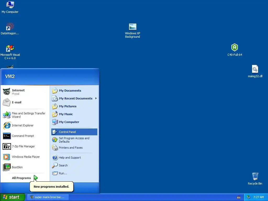Open Windows Media Player
268x201 pixels.
click(x=25, y=157)
